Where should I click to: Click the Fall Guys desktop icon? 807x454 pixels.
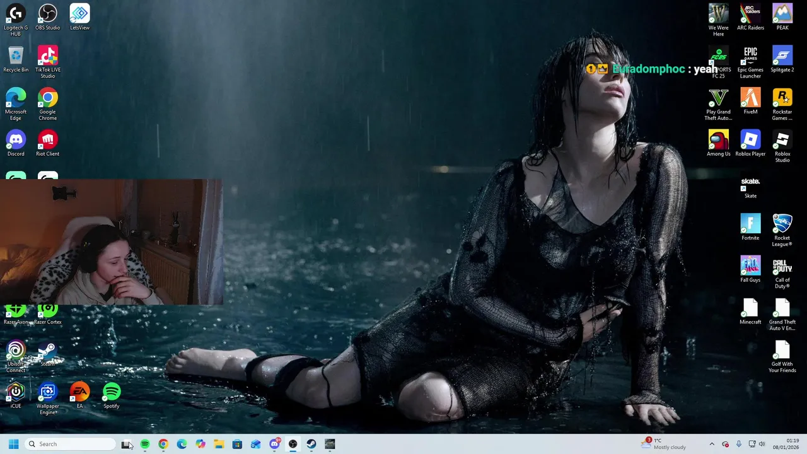click(x=750, y=270)
